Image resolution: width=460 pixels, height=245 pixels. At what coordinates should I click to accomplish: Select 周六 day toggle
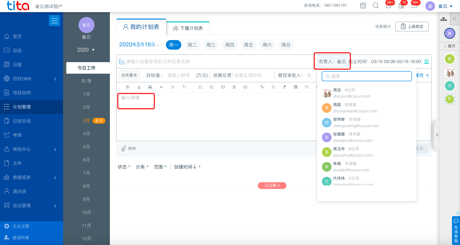267,45
